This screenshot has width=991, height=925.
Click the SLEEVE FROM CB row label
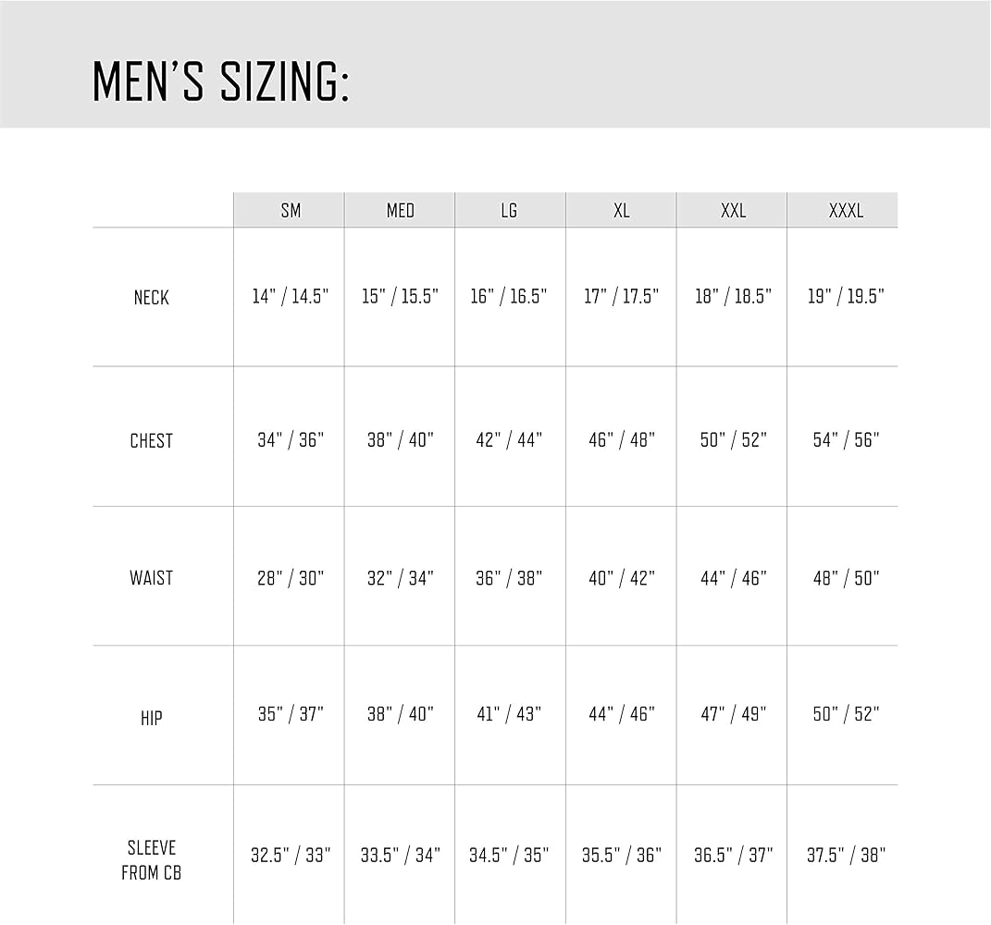tap(152, 859)
